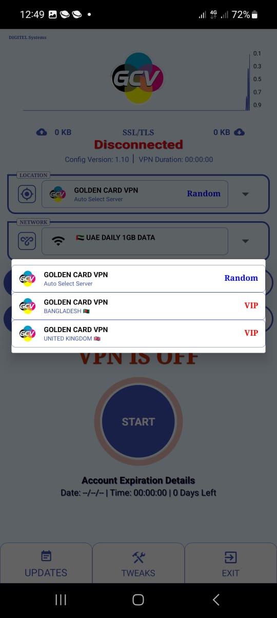Tap the EXIT door icon

230,557
